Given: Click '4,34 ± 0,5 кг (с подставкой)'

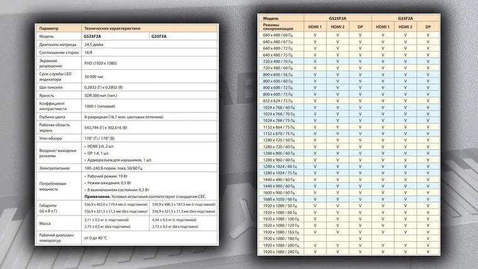Looking at the screenshot, I should coord(174,220).
